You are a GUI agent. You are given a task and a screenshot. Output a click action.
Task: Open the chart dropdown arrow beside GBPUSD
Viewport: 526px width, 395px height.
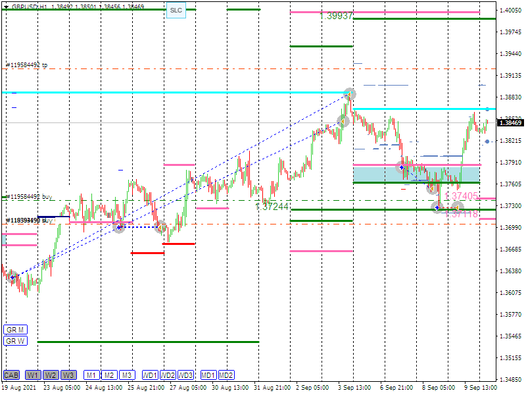coord(6,6)
